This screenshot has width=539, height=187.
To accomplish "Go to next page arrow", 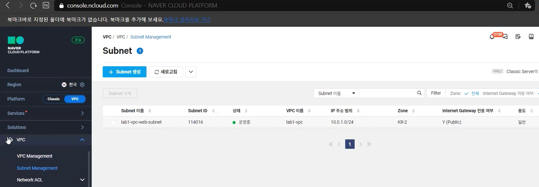I will 361,144.
